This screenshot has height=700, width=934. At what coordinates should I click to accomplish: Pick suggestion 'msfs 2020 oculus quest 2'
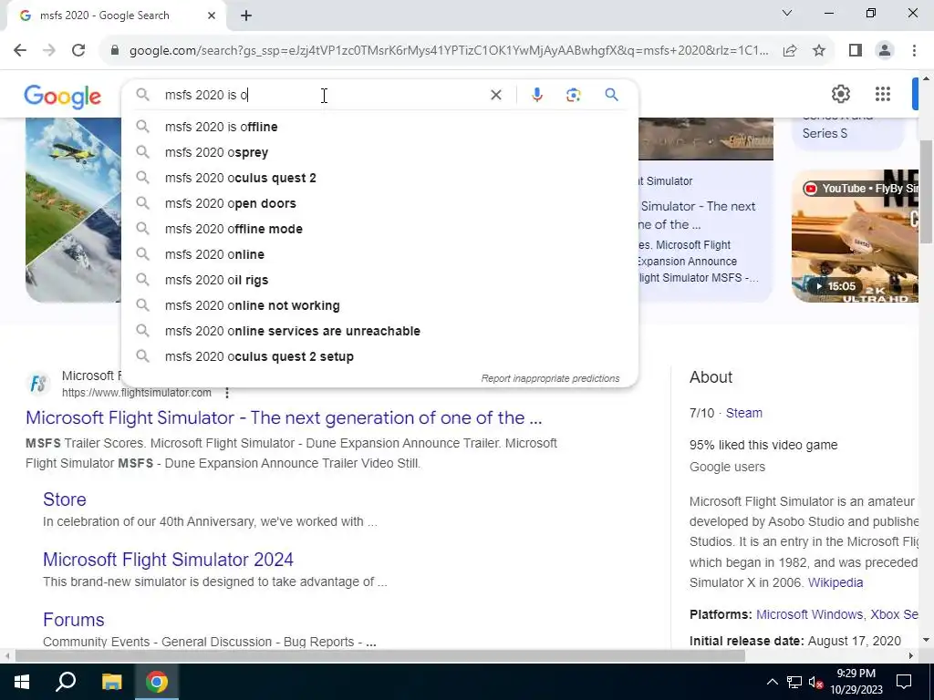click(x=379, y=178)
